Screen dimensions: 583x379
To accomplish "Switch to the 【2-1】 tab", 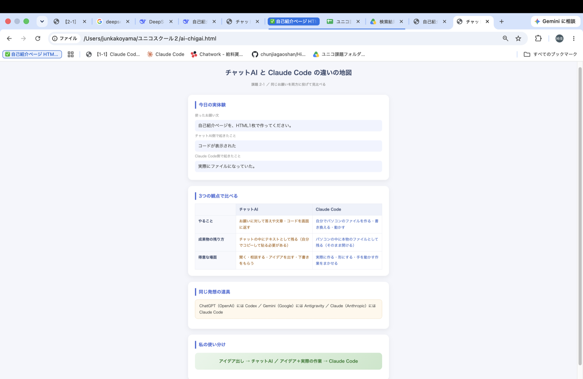I will tap(66, 22).
